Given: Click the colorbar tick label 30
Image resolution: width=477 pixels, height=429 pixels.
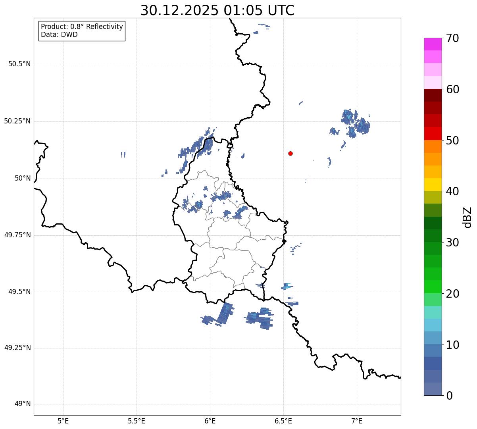Looking at the screenshot, I should pos(452,242).
